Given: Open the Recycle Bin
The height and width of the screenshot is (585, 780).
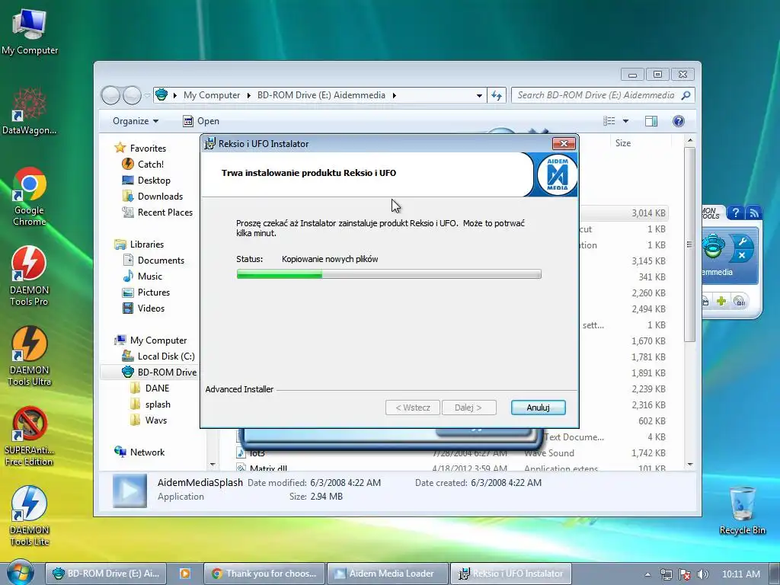Looking at the screenshot, I should 742,511.
